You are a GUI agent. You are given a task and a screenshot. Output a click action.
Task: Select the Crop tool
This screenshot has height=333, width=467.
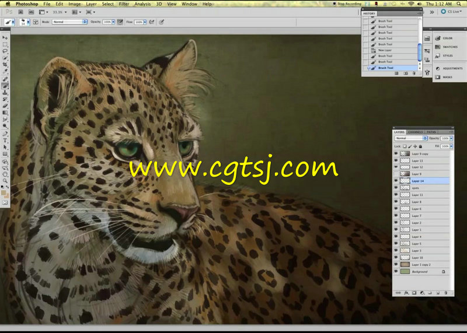5,65
